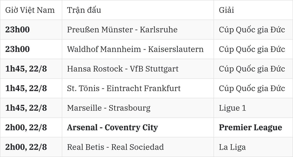Viewport: 293px width, 157px height.
Task: Click Cúp Quốc gia Đức in Preußen Münster row
Action: pyautogui.click(x=252, y=29)
